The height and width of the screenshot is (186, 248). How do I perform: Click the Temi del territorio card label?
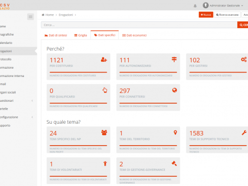[135, 139]
